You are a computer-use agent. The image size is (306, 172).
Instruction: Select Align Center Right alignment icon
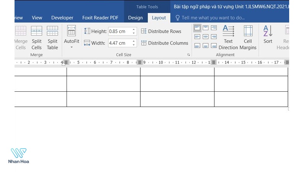pos(214,37)
